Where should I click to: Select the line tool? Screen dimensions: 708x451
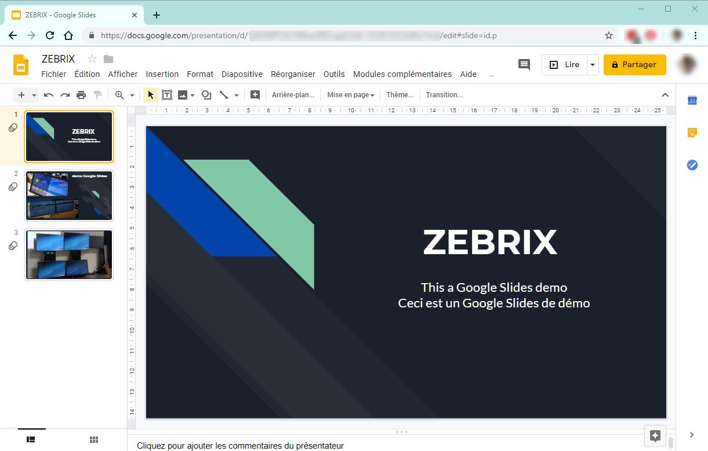[x=224, y=95]
